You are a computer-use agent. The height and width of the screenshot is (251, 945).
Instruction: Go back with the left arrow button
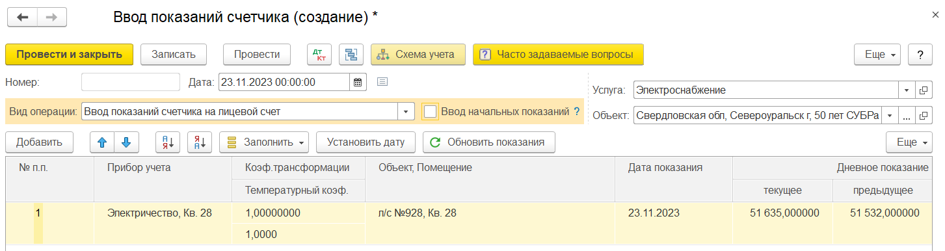[22, 18]
